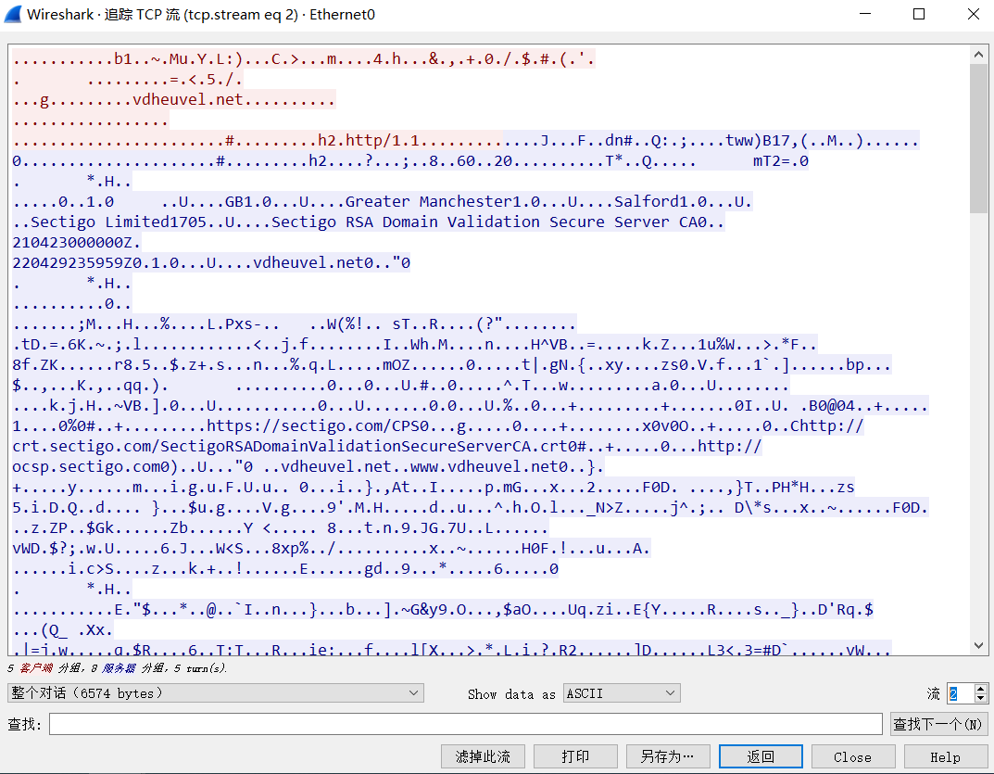994x774 pixels.
Task: Click the Wireshark shark fin title icon
Action: click(14, 15)
